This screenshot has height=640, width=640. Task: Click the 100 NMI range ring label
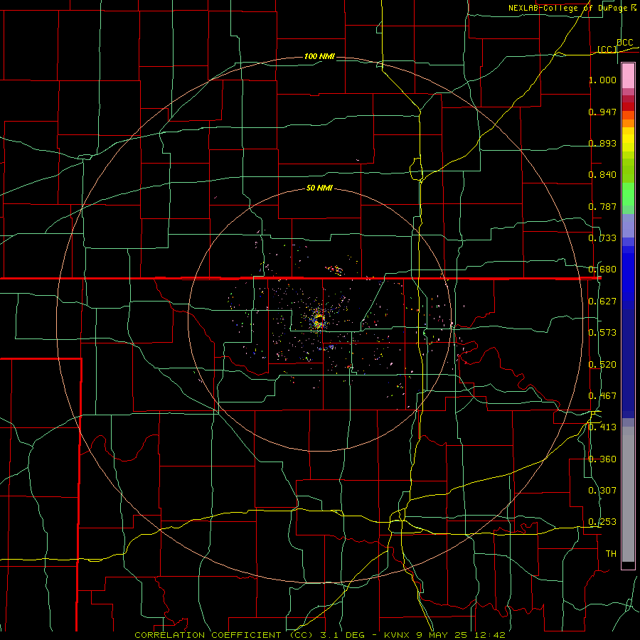[x=319, y=56]
